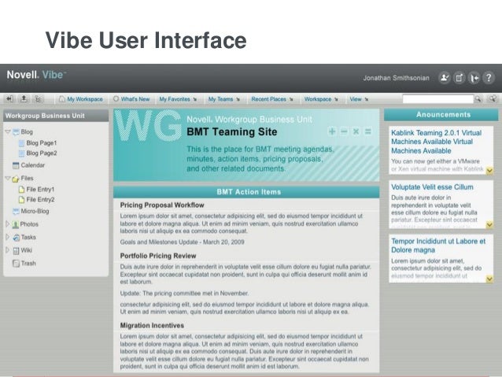
Task: Click the Blog folder icon in sidebar
Action: tap(16, 132)
